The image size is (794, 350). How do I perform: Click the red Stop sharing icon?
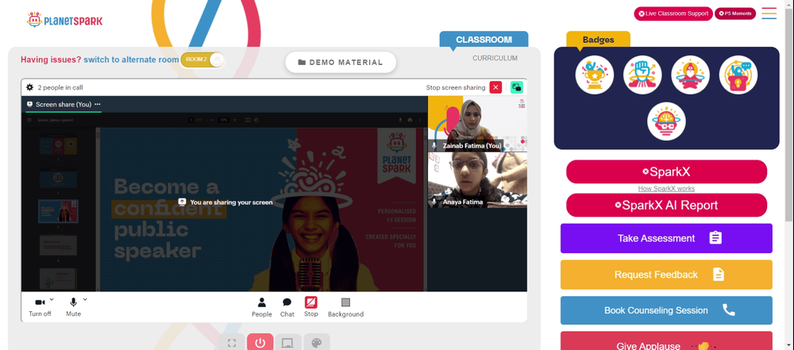pyautogui.click(x=311, y=303)
